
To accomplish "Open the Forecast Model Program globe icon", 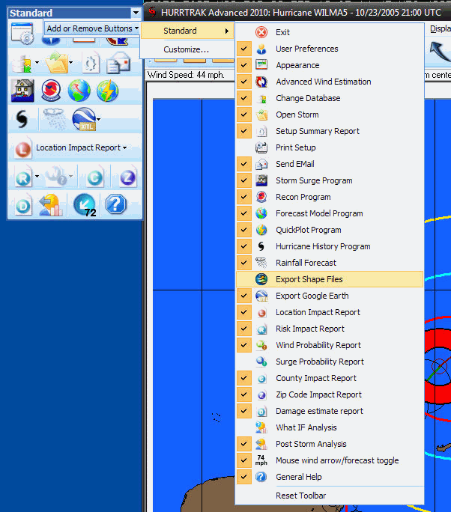I will [x=79, y=91].
